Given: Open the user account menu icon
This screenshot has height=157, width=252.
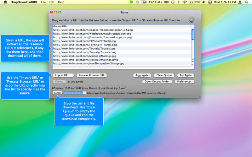Looking at the screenshot, I should pos(240,2).
